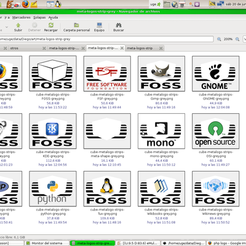Open the Marcadores menu

click(22, 17)
